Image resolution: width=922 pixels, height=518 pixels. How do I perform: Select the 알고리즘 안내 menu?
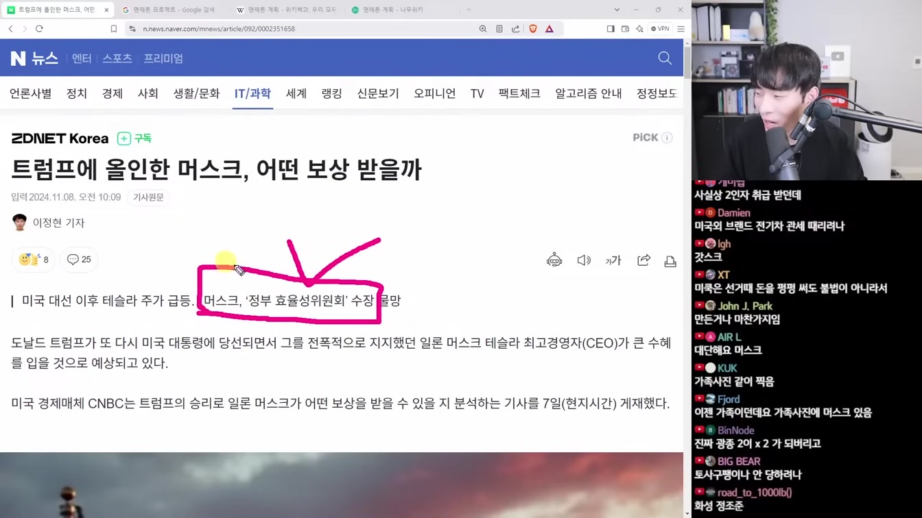tap(589, 93)
